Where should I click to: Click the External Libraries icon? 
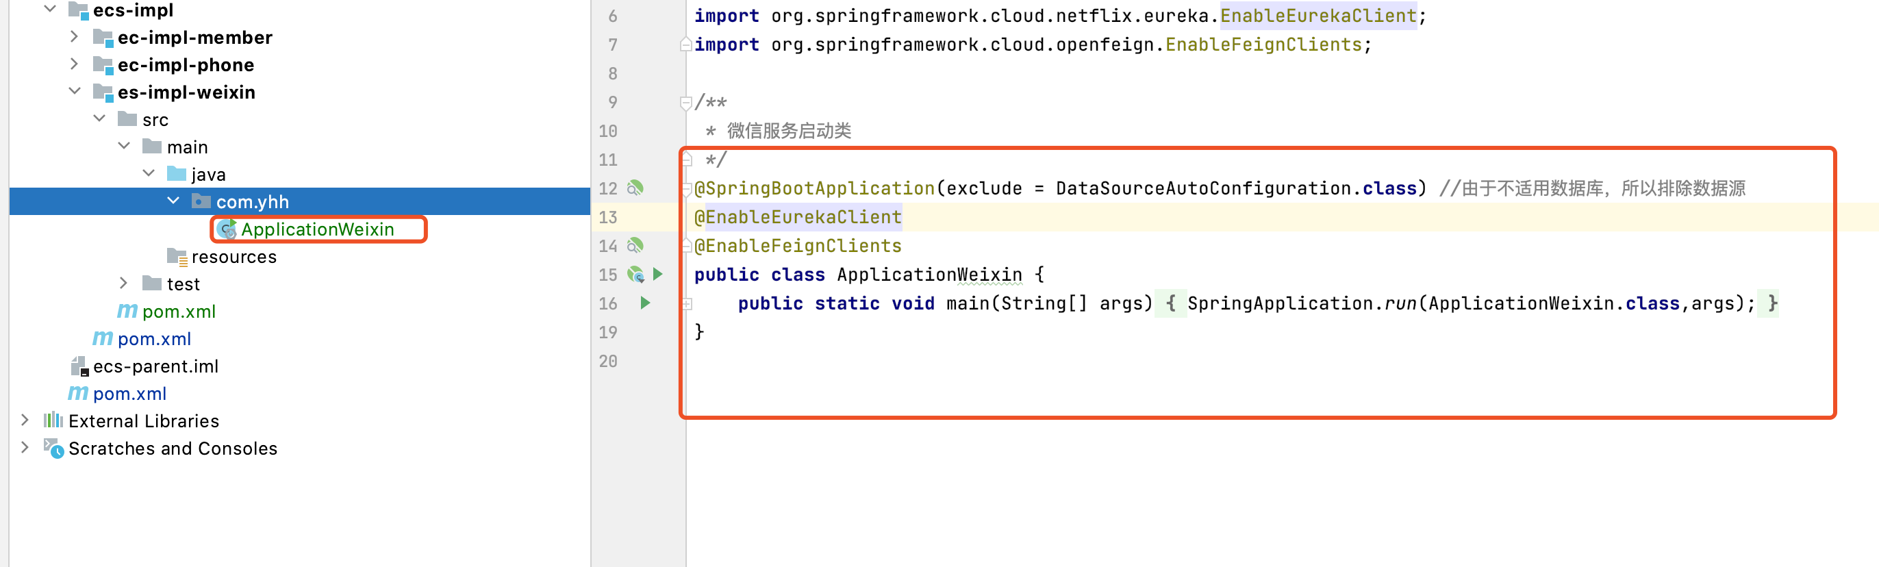pyautogui.click(x=53, y=420)
